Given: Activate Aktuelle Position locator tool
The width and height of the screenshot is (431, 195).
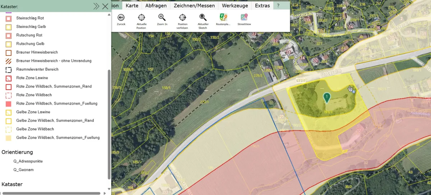Looking at the screenshot, I should (x=142, y=17).
